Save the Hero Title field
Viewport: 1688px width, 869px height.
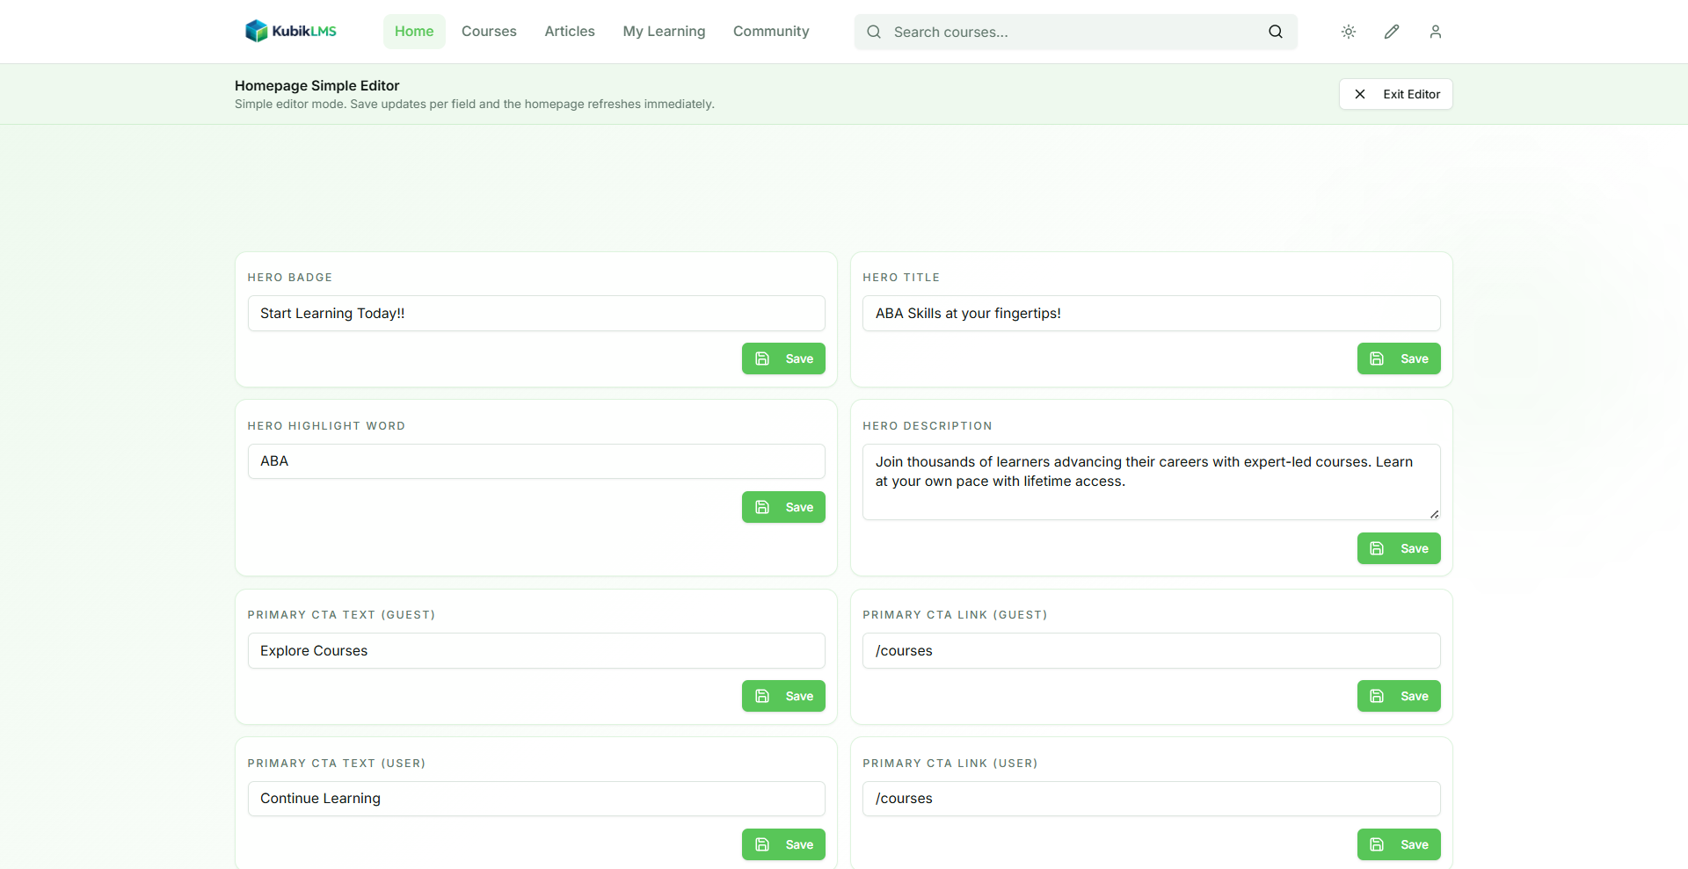(1399, 358)
